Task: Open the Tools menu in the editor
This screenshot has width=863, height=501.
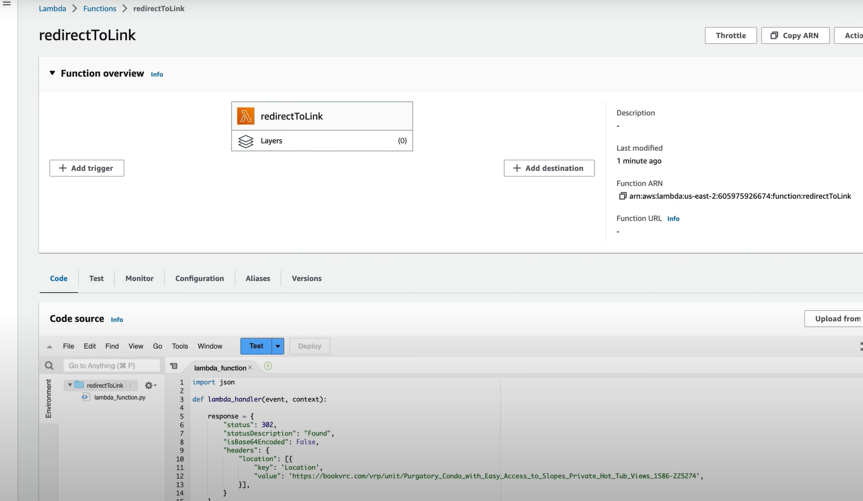Action: (179, 346)
